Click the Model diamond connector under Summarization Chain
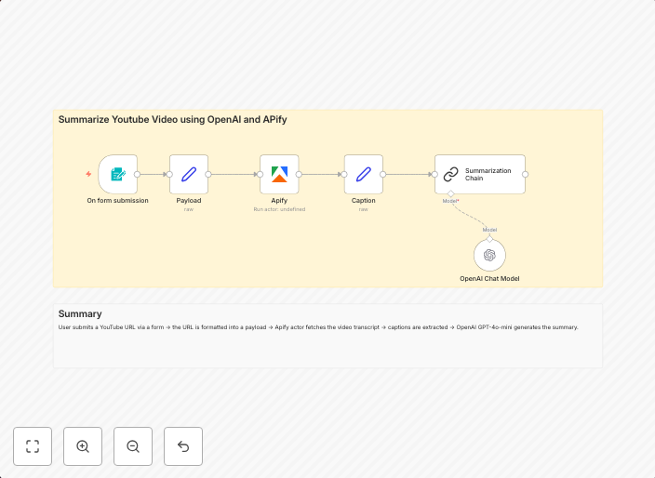This screenshot has height=478, width=655. [x=451, y=193]
